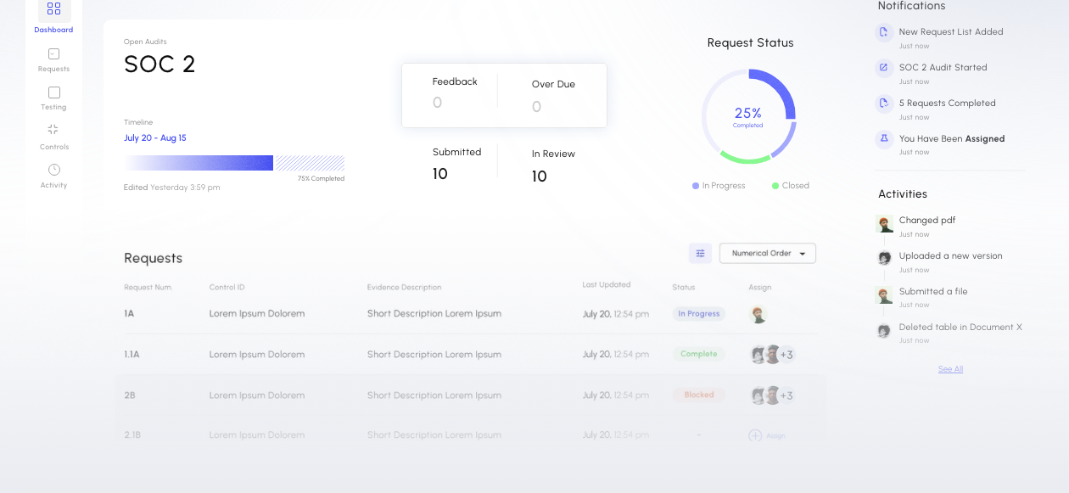Click the 5 Requests Completed notification text
This screenshot has height=493, width=1069.
(x=948, y=104)
